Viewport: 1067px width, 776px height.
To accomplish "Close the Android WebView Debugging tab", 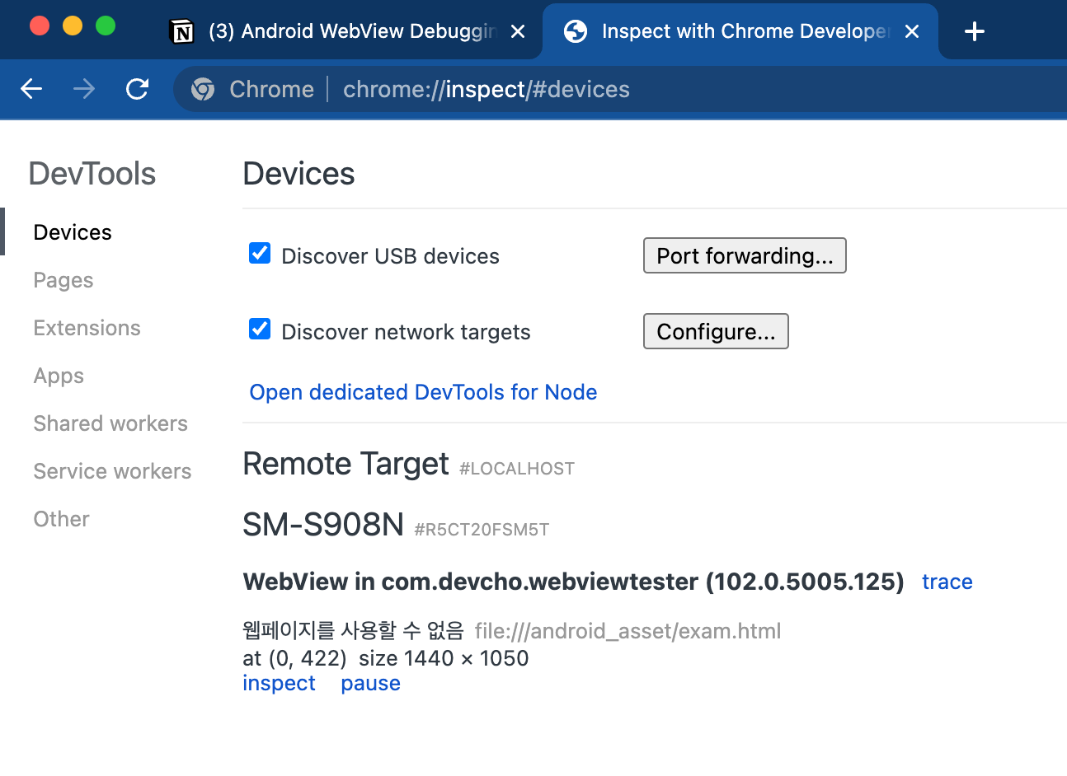I will coord(518,31).
